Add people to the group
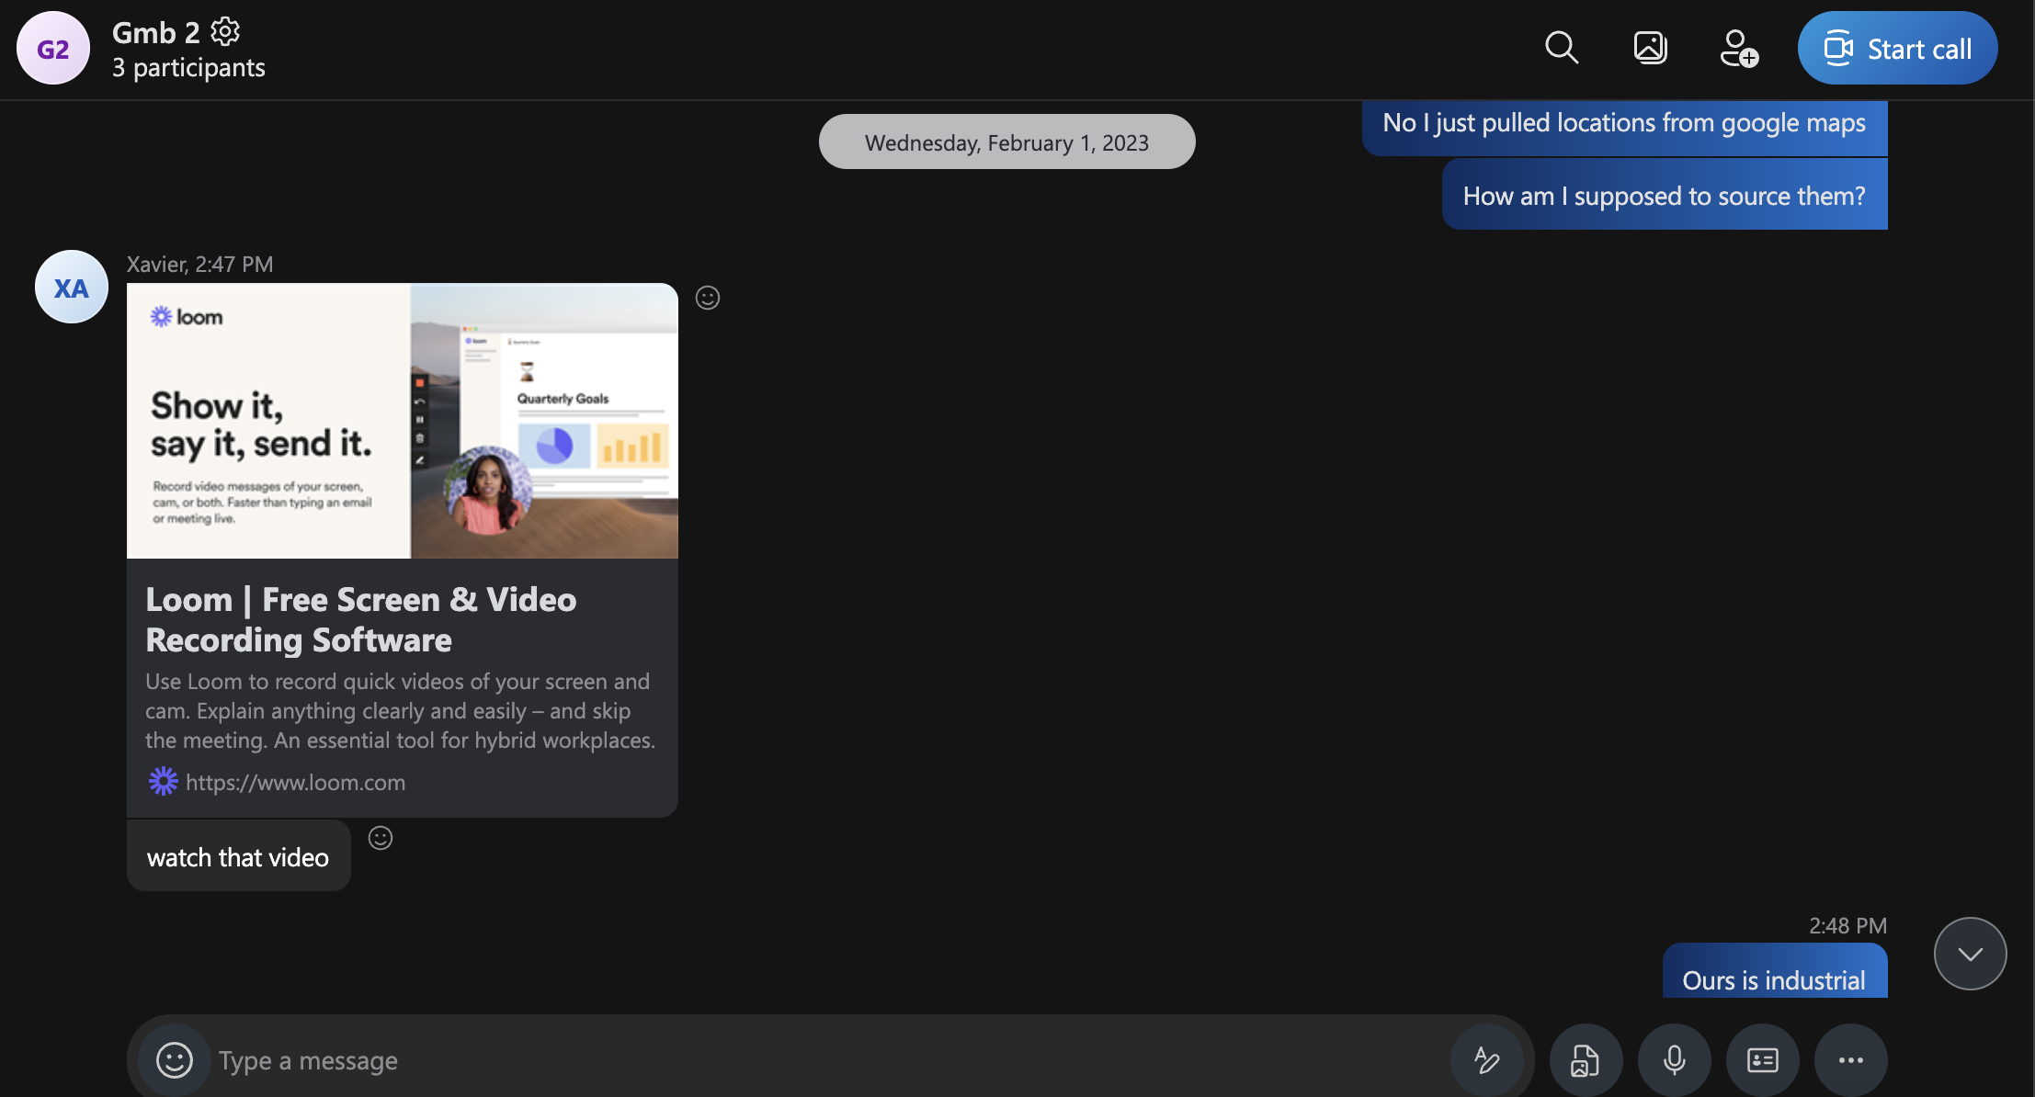The width and height of the screenshot is (2035, 1097). pyautogui.click(x=1739, y=48)
